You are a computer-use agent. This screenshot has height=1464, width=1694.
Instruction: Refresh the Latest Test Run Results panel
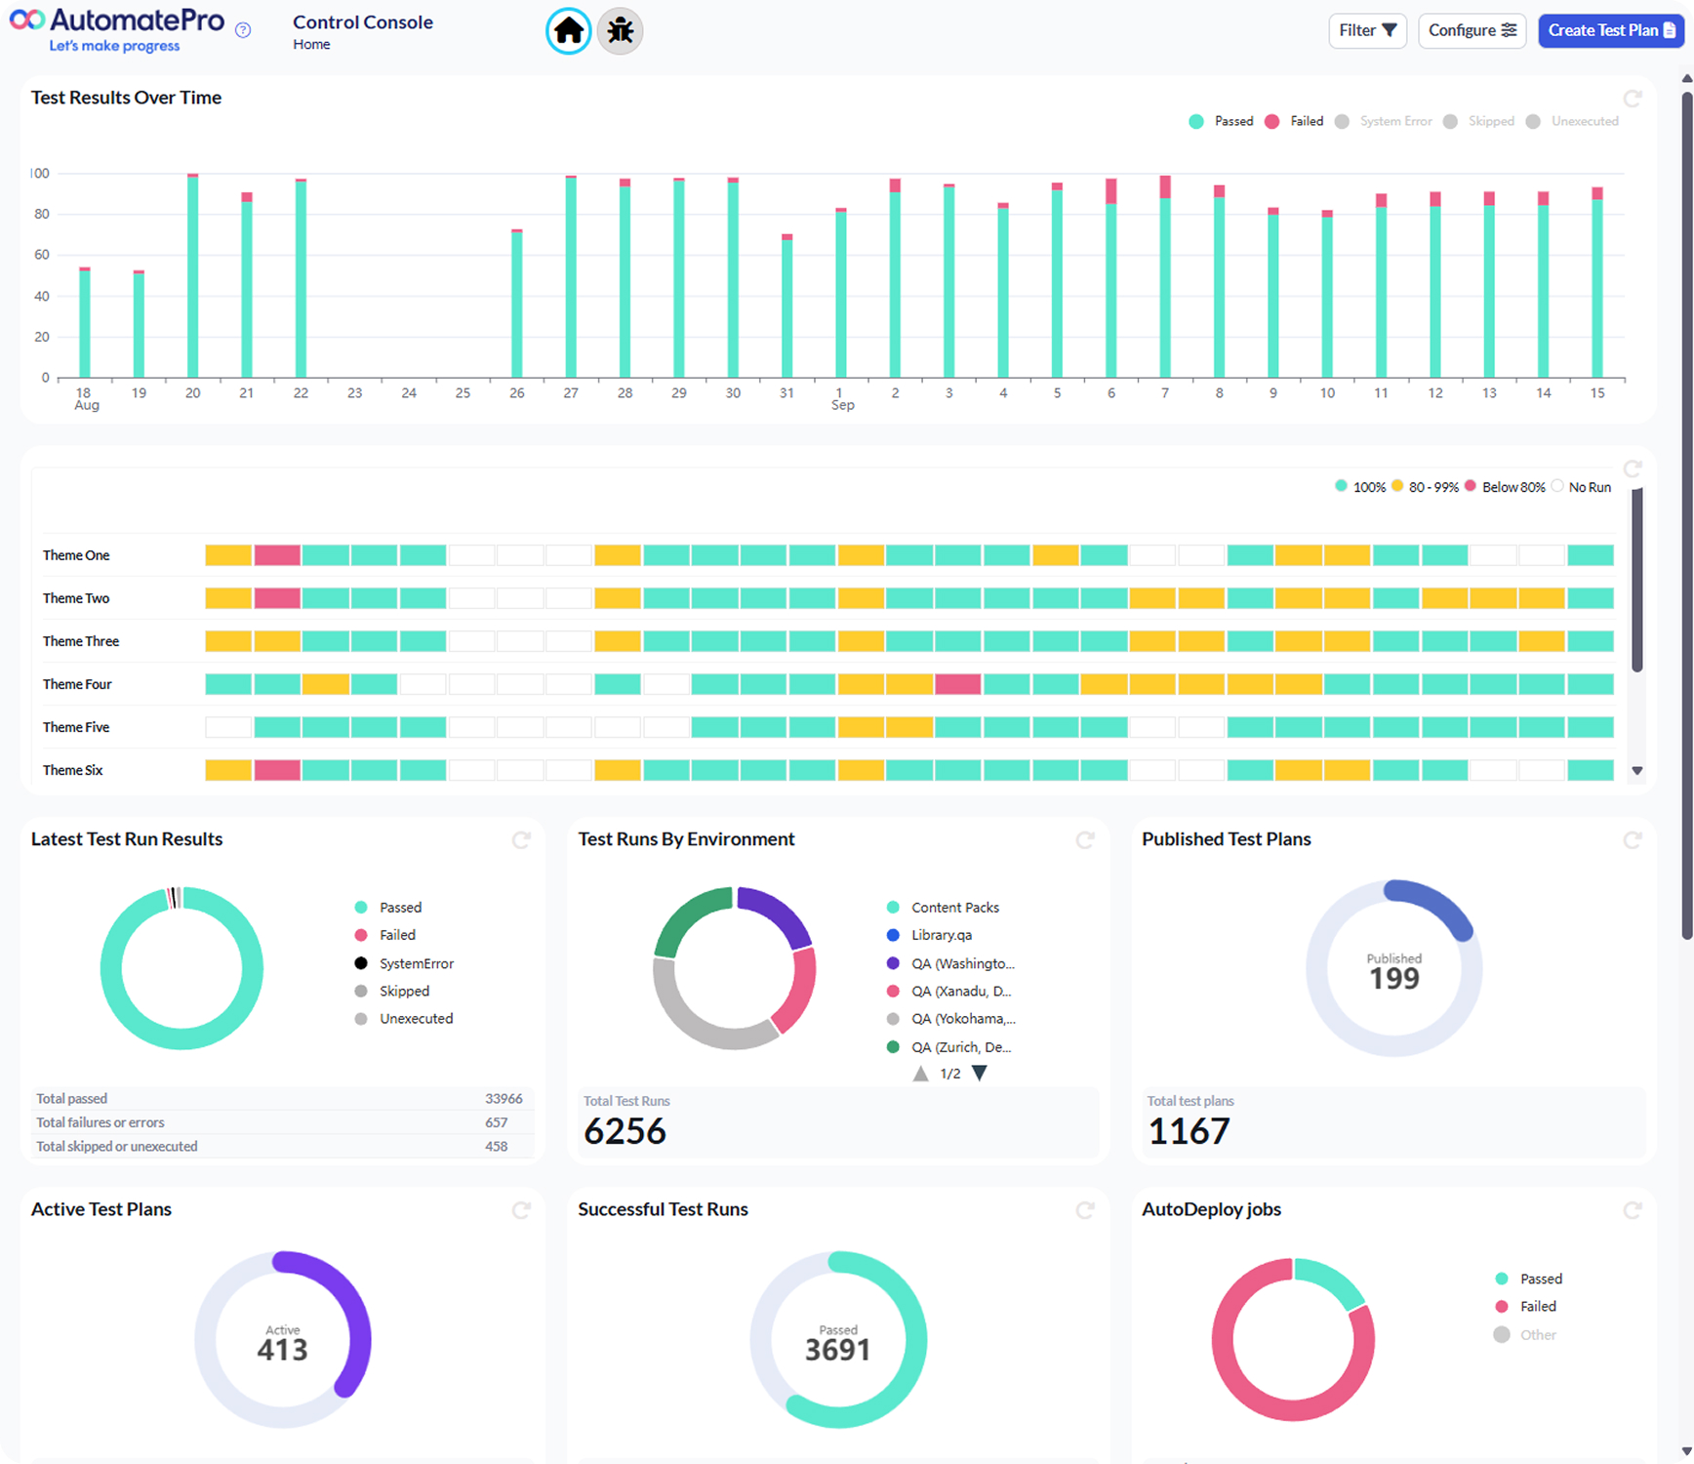(x=521, y=840)
